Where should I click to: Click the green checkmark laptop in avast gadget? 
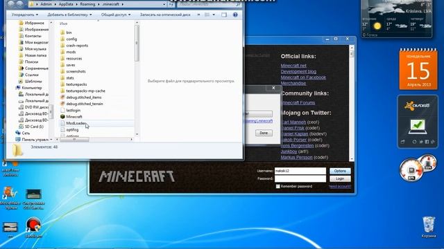coord(418,126)
